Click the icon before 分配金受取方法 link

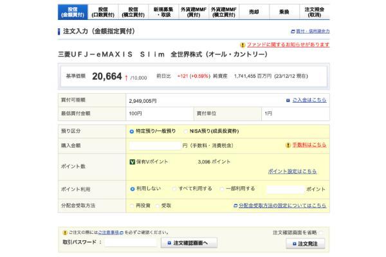[235, 206]
